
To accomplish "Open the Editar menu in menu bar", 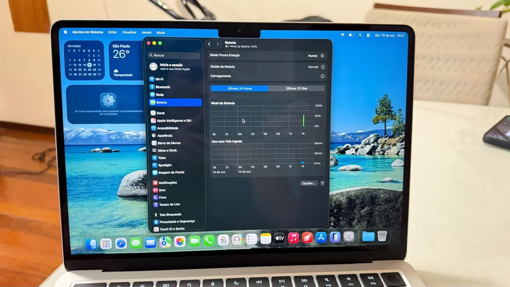I will coord(112,32).
